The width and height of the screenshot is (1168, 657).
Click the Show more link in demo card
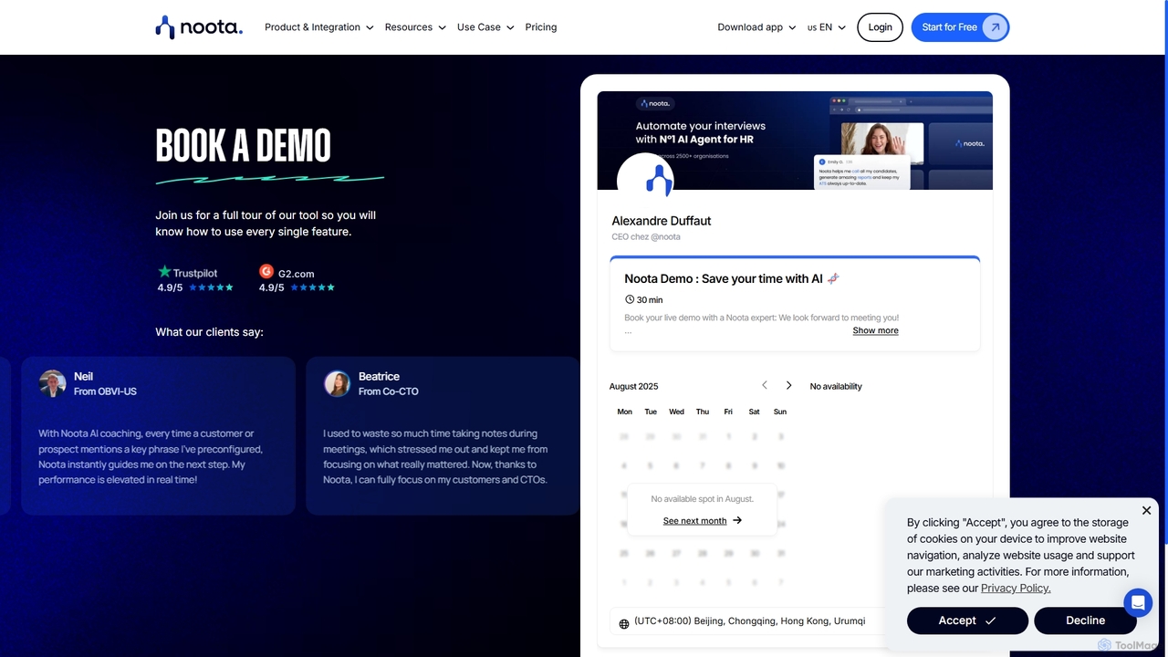(876, 330)
